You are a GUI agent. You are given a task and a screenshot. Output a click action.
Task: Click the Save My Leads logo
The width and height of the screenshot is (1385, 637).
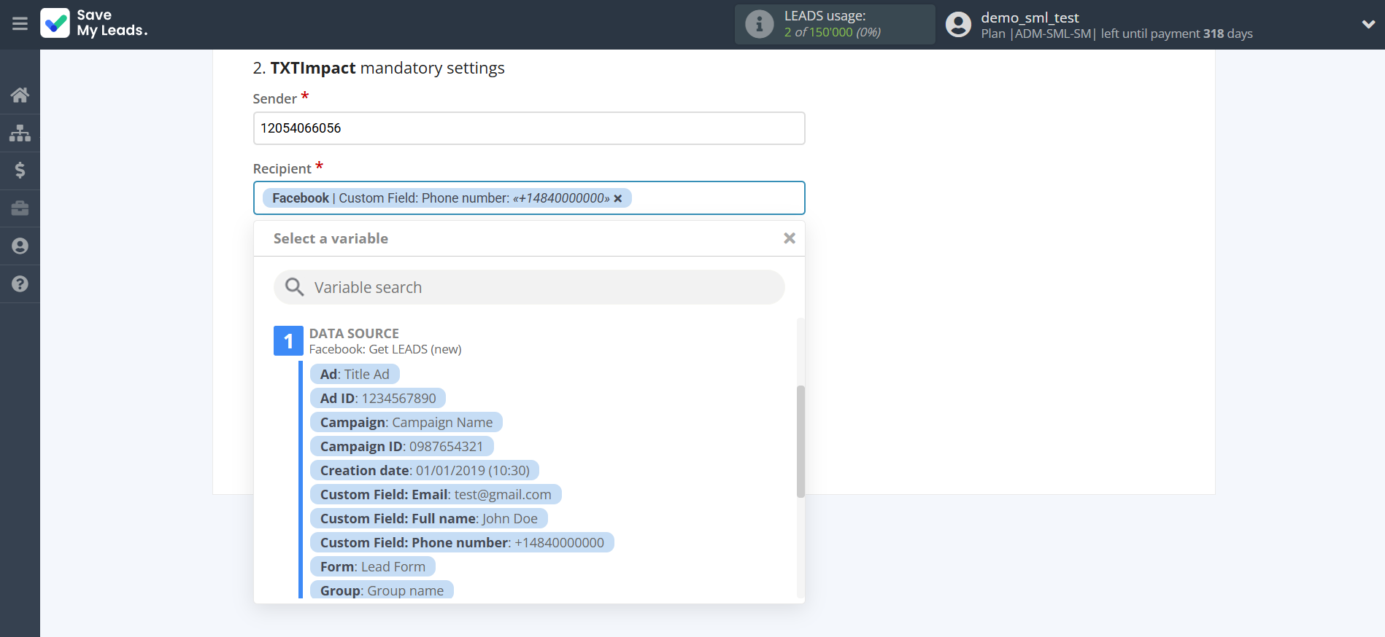tap(94, 23)
